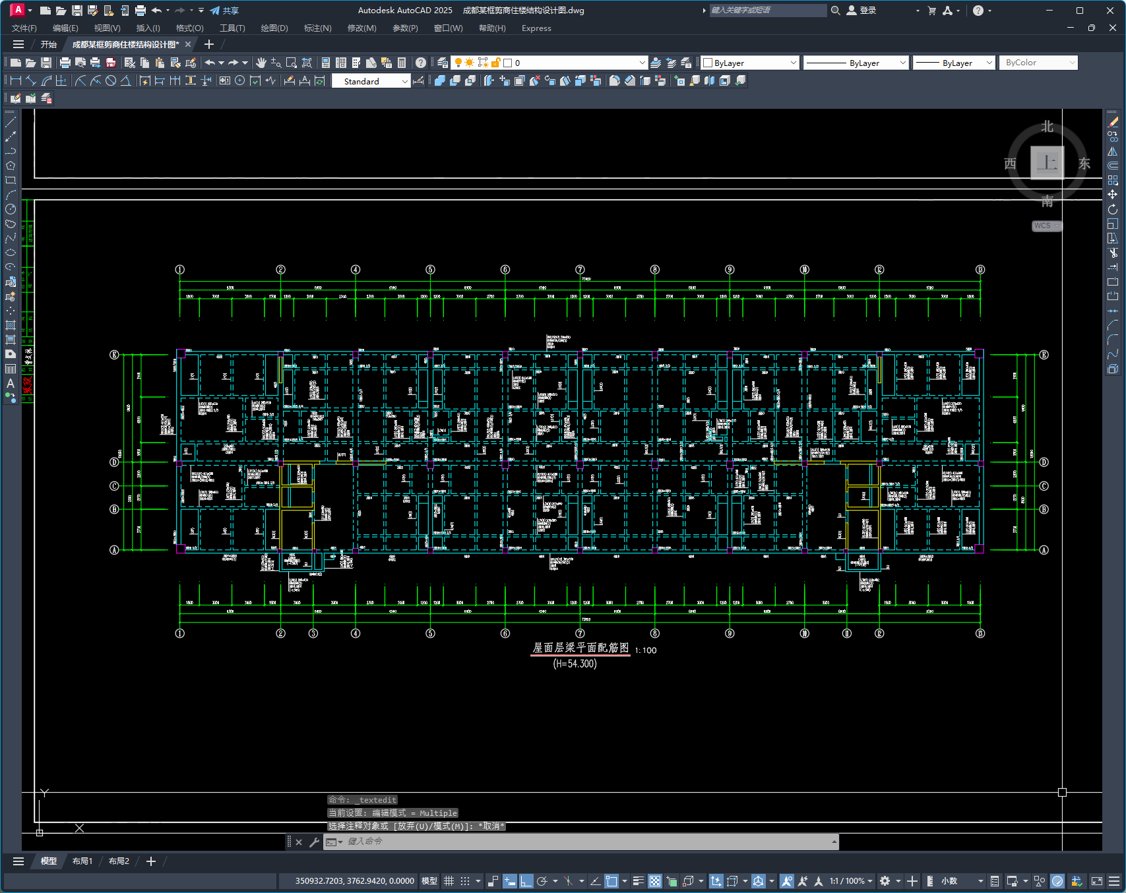Select the Multiline Text 'A' tool
The height and width of the screenshot is (893, 1126).
click(11, 383)
